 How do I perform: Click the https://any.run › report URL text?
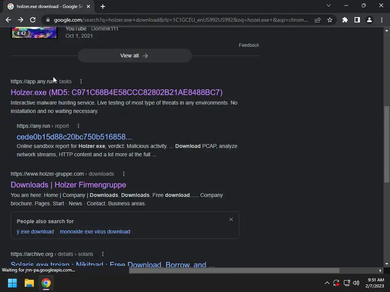click(x=43, y=126)
